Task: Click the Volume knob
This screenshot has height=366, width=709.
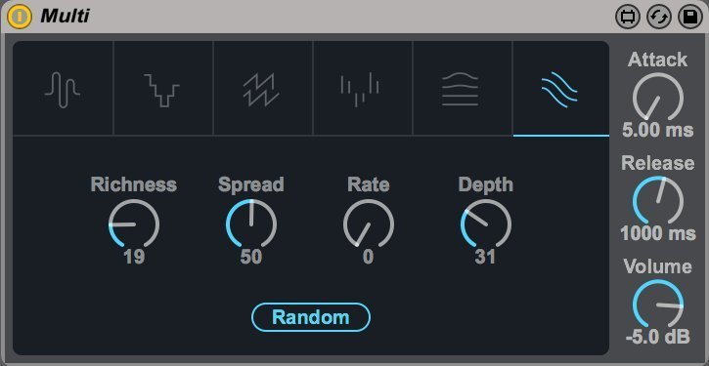Action: (x=658, y=305)
